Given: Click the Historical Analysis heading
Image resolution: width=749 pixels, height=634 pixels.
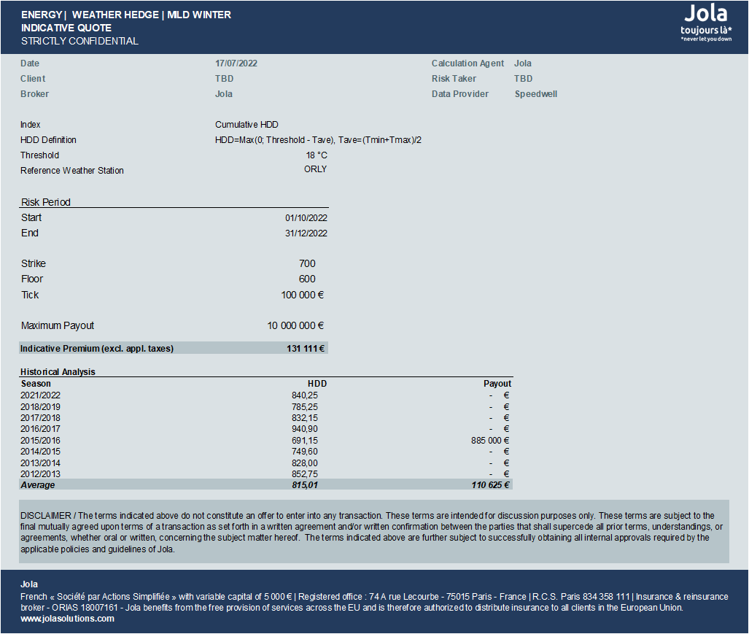Looking at the screenshot, I should [58, 371].
